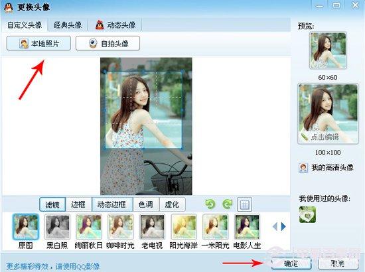The height and width of the screenshot is (272, 365).
Task: Toggle the crop grid lines icon
Action: point(244,204)
